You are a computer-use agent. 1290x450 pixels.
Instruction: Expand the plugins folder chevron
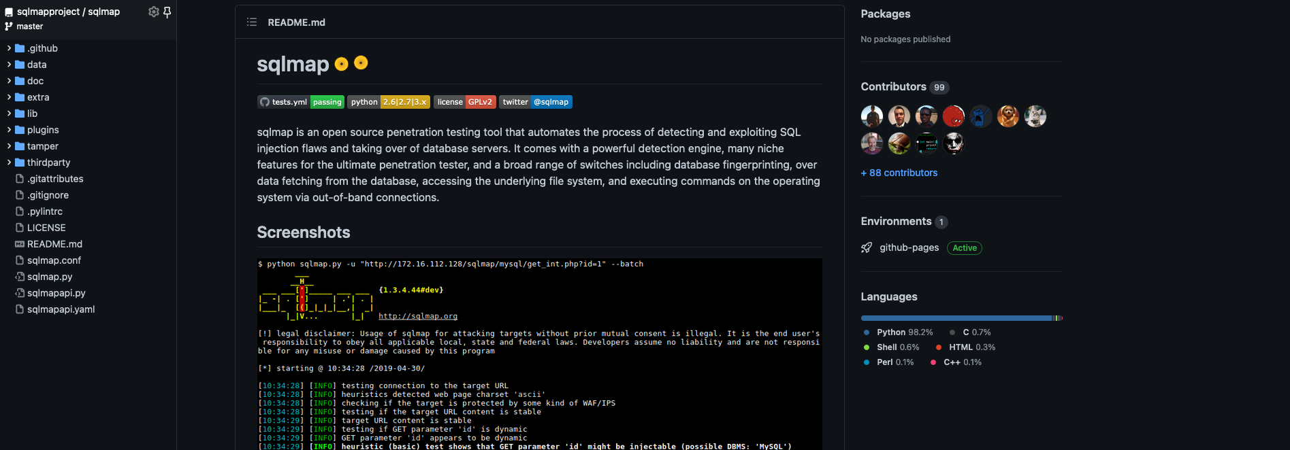[x=9, y=130]
